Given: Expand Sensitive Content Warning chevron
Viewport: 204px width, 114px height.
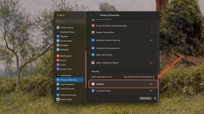Looking at the screenshot, I should 154,40.
